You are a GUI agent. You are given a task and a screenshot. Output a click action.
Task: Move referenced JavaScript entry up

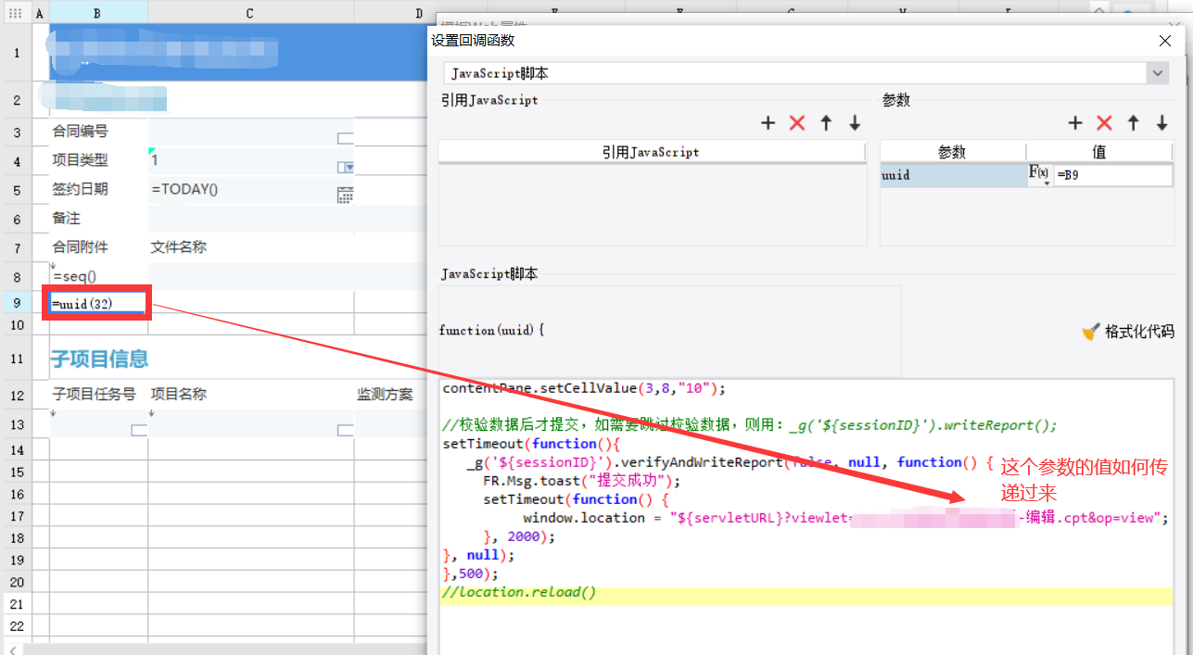coord(826,123)
